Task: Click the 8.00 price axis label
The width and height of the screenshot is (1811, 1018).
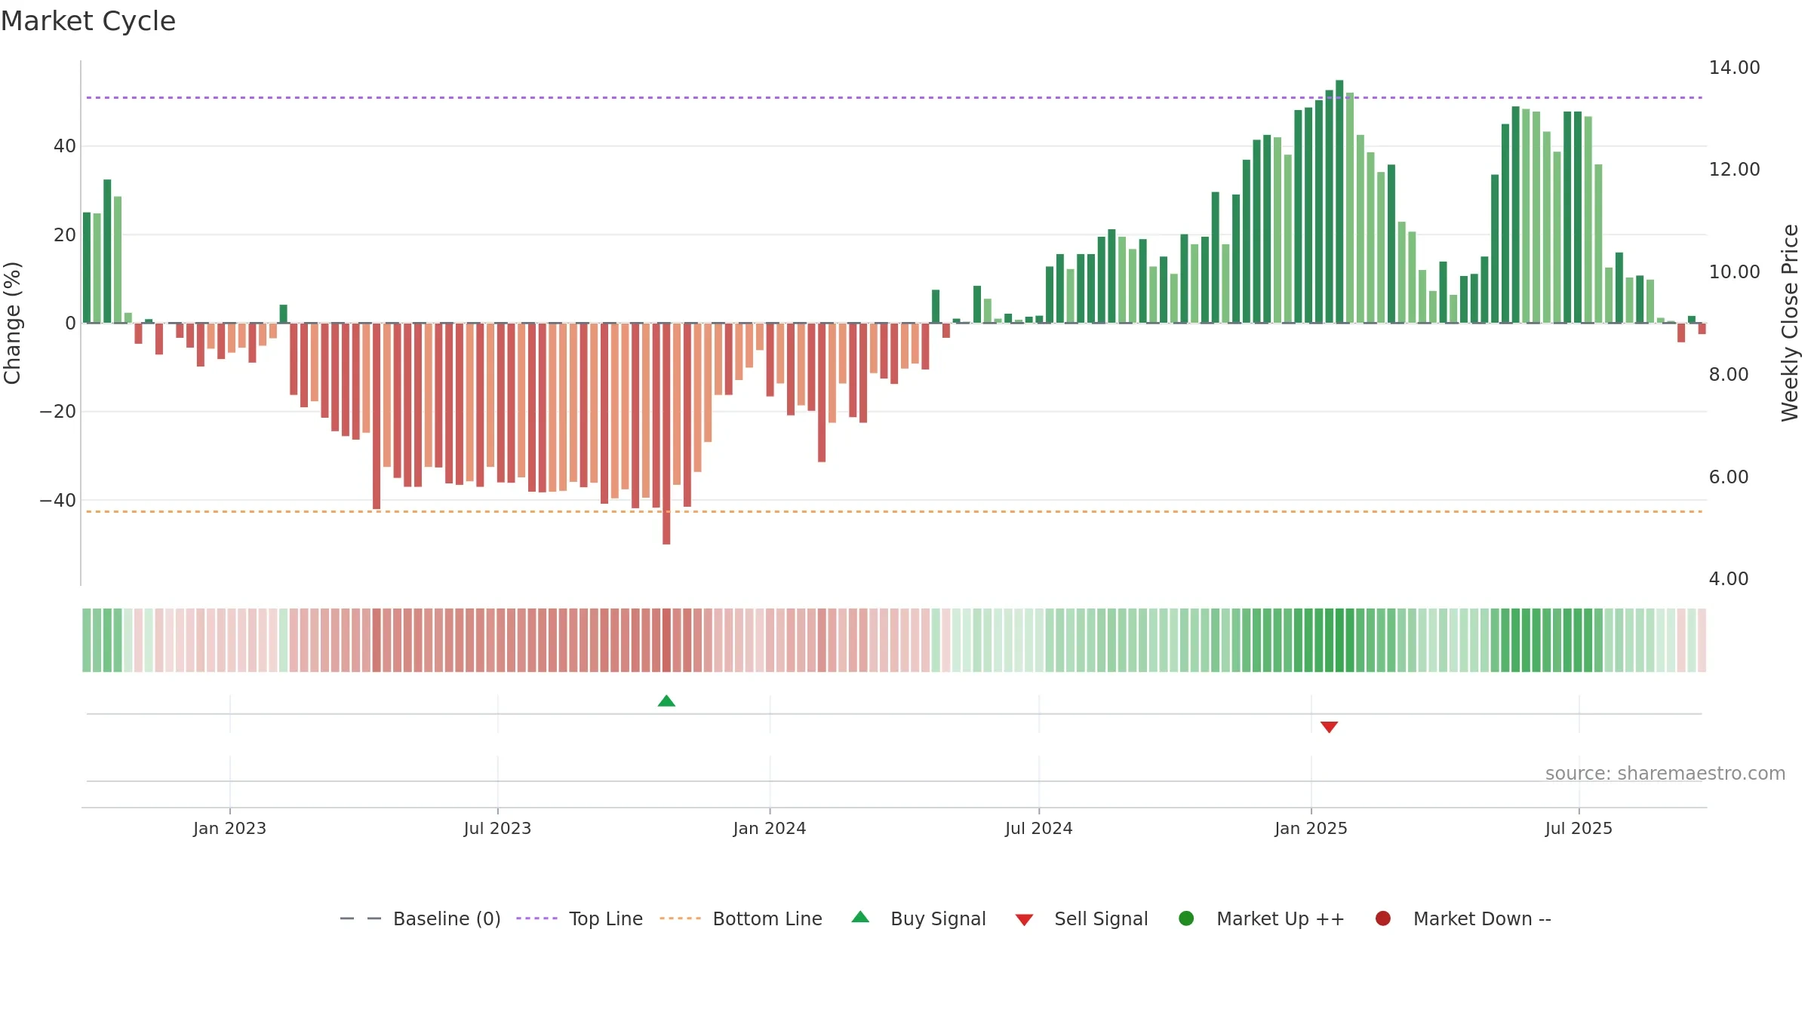Action: [1729, 375]
